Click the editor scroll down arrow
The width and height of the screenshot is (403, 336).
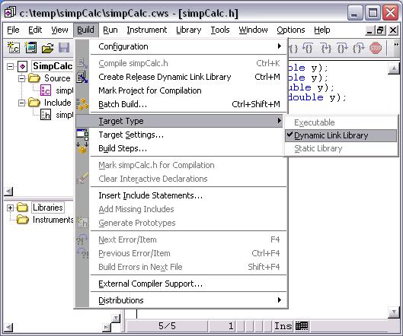pyautogui.click(x=394, y=312)
